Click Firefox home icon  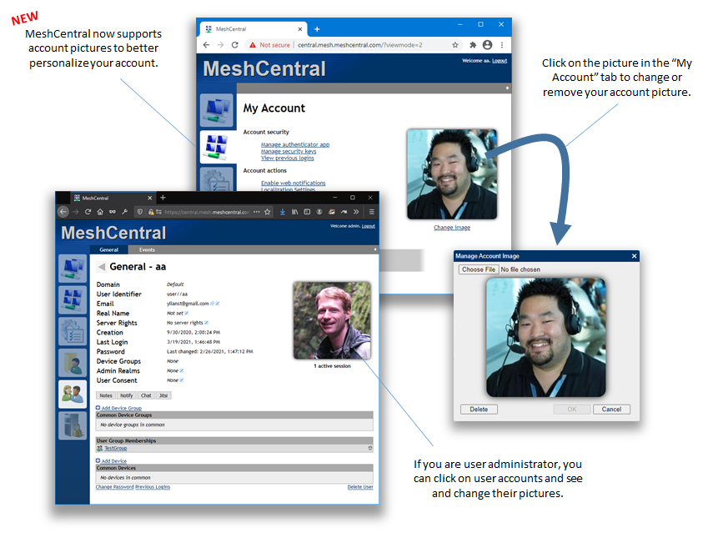100,212
